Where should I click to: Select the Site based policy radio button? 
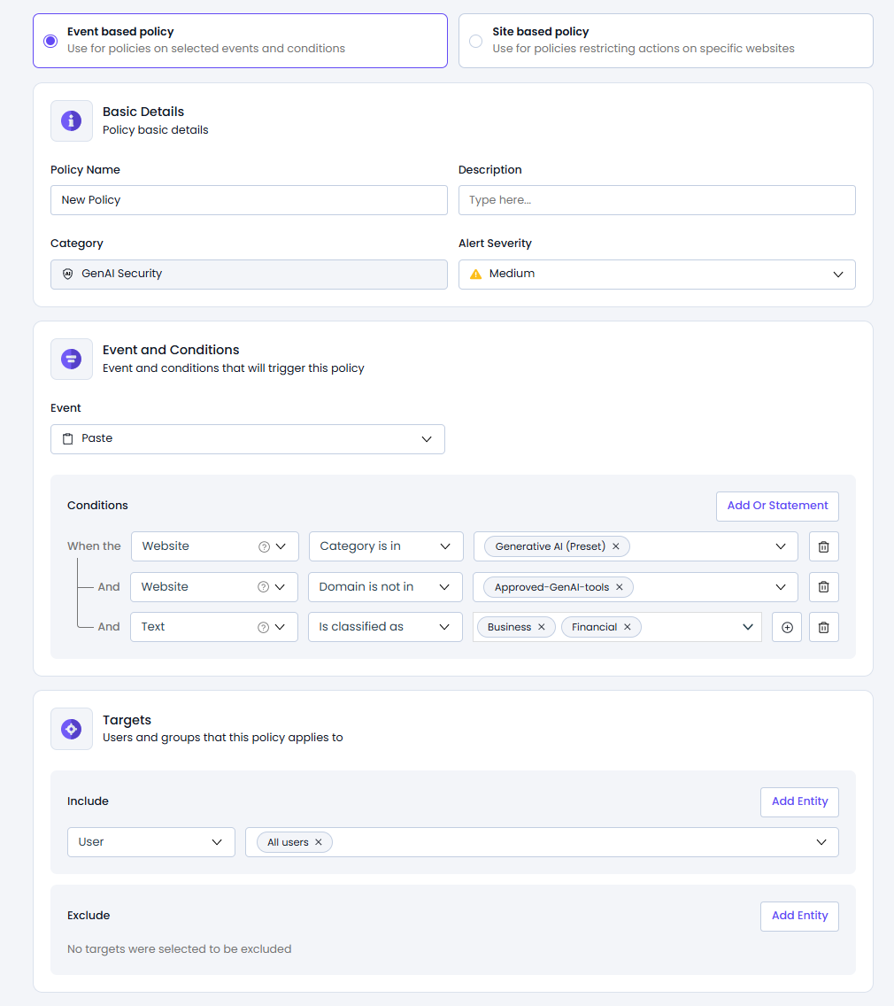coord(476,41)
